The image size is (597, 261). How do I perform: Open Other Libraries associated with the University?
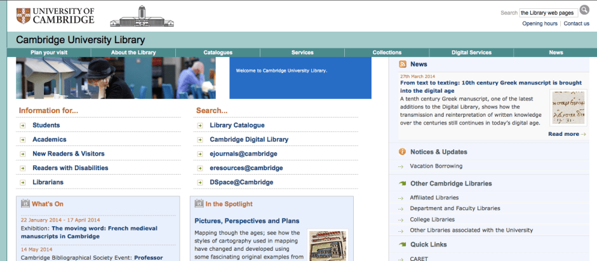[x=471, y=230]
